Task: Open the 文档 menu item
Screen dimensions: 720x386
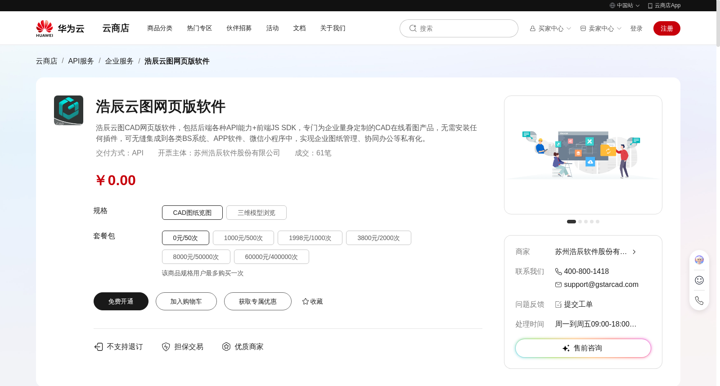Action: coord(299,28)
